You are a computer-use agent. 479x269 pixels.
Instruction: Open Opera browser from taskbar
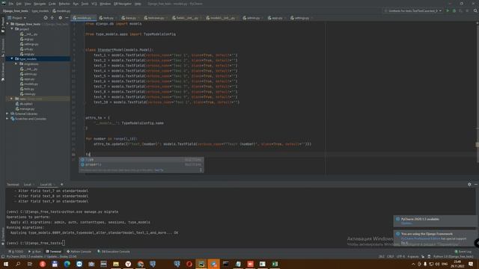click(x=189, y=264)
